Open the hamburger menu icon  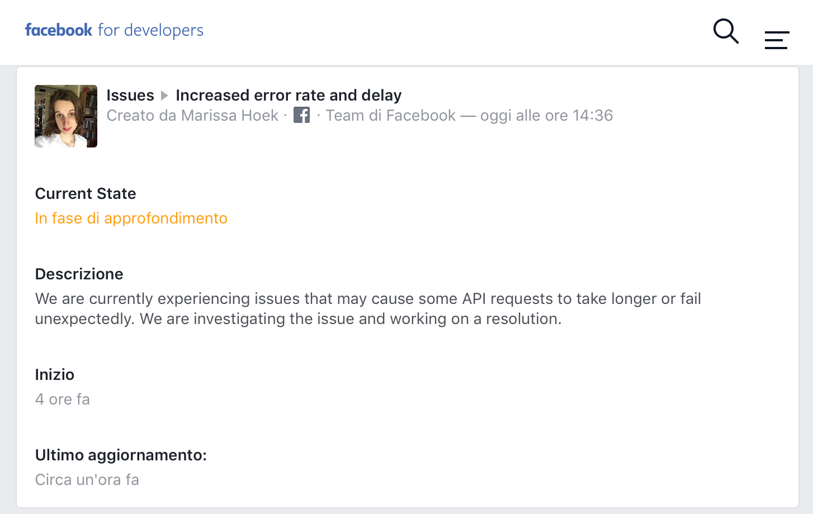[x=777, y=40]
